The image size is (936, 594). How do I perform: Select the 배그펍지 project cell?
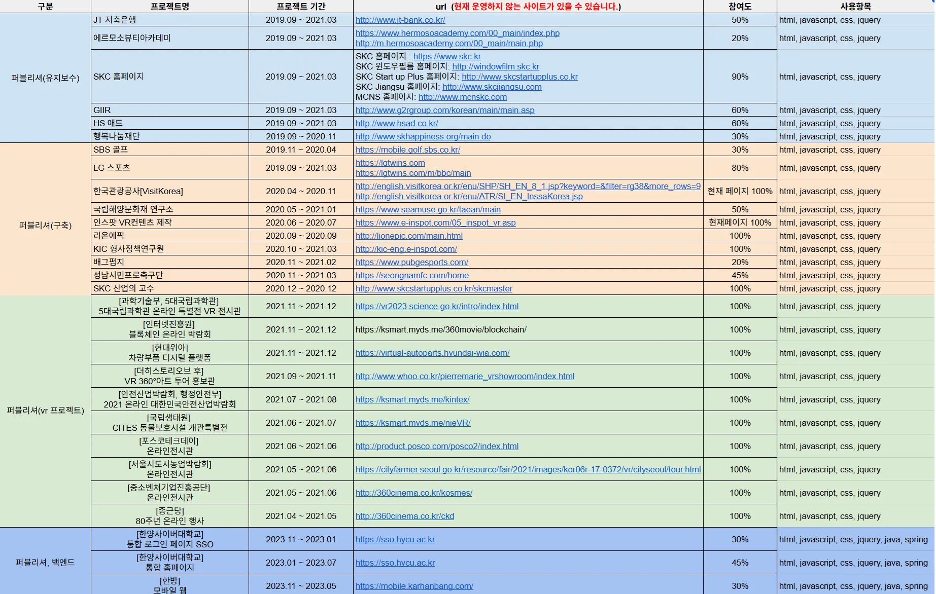[170, 262]
